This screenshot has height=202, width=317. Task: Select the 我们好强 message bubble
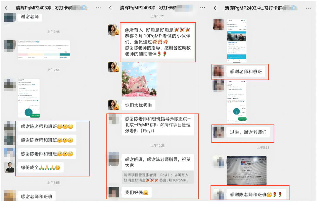[136, 192]
